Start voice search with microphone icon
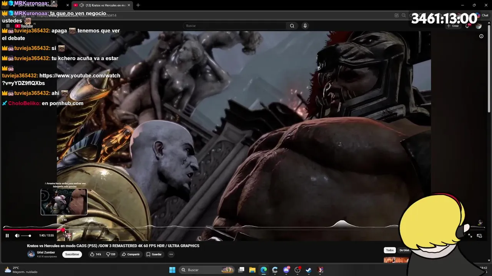Screen dimensions: 492x276 [x=305, y=26]
